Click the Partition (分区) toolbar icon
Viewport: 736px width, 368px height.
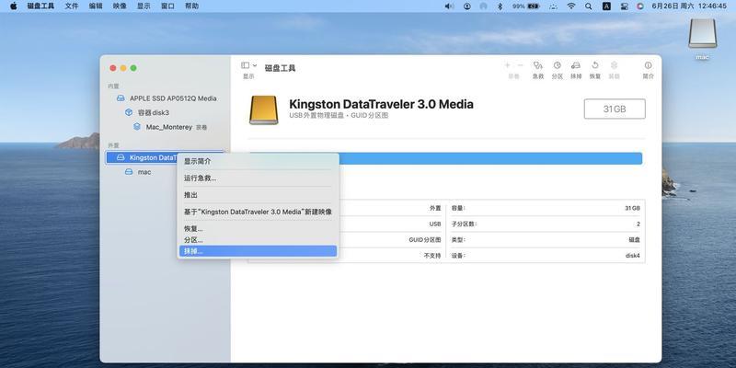pyautogui.click(x=558, y=65)
